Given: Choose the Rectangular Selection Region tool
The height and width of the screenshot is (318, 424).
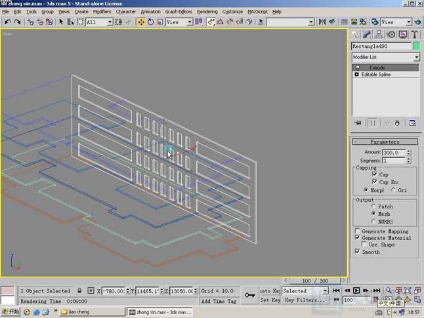Looking at the screenshot, I should pos(80,22).
